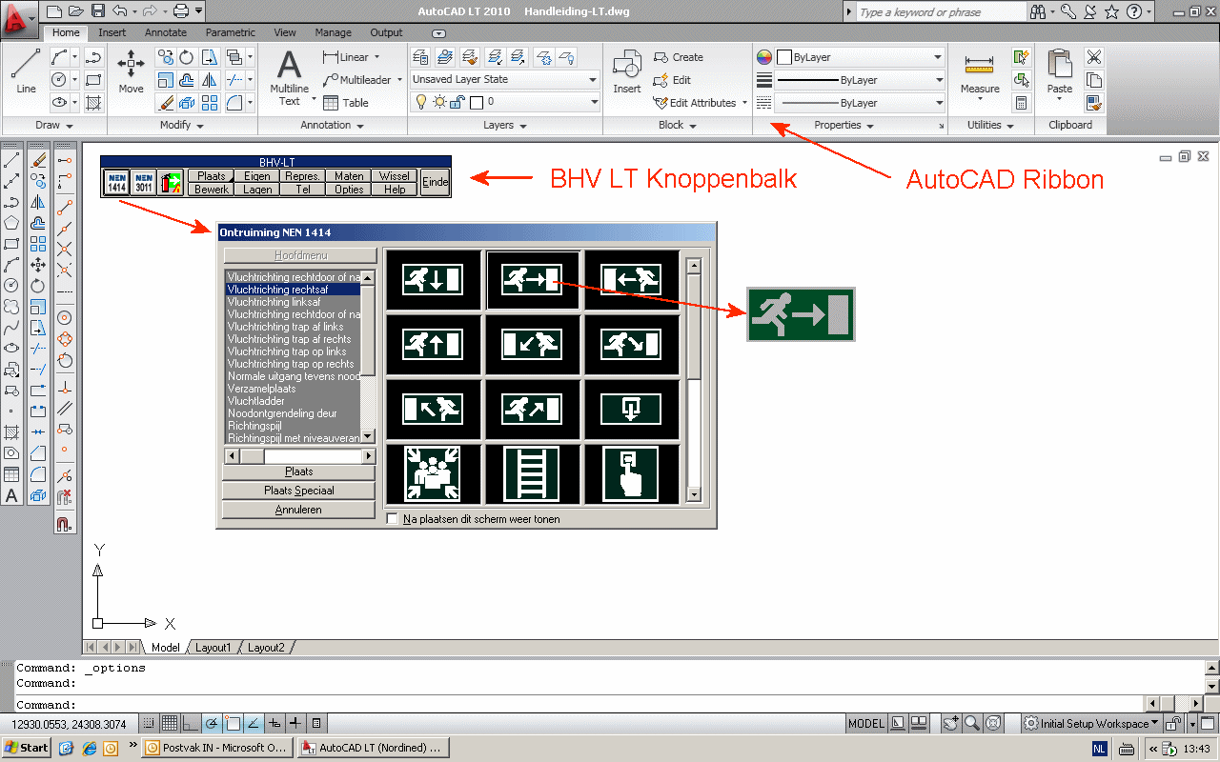The width and height of the screenshot is (1220, 762).
Task: Switch to the Parametric ribbon tab
Action: click(231, 32)
